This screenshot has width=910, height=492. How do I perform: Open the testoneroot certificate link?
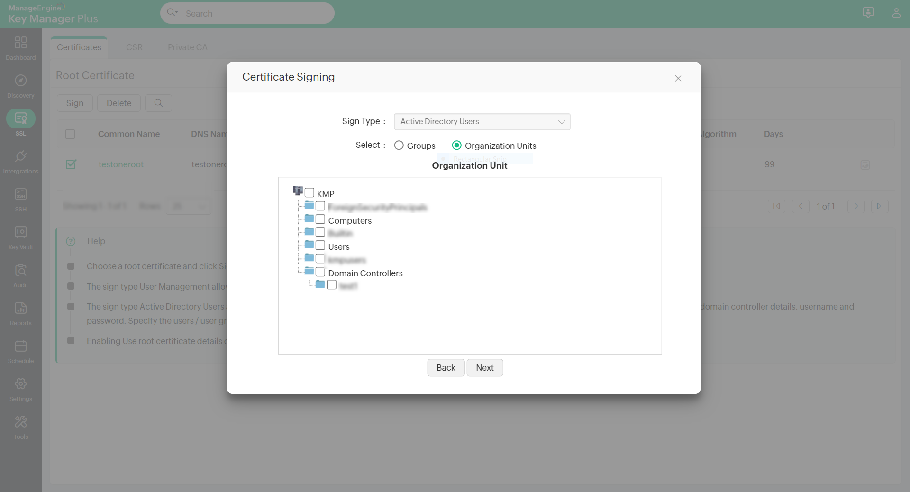pos(121,164)
